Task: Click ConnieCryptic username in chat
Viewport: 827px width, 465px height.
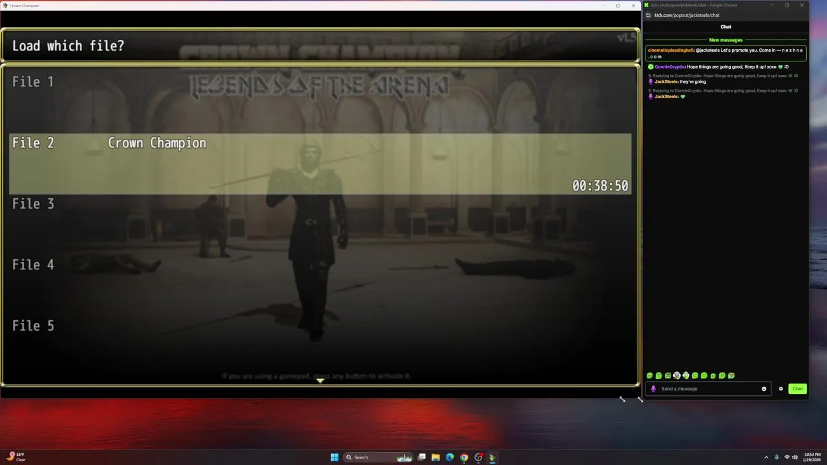Action: (670, 67)
